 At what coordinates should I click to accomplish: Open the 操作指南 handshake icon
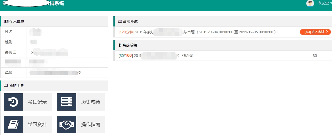pyautogui.click(x=67, y=125)
